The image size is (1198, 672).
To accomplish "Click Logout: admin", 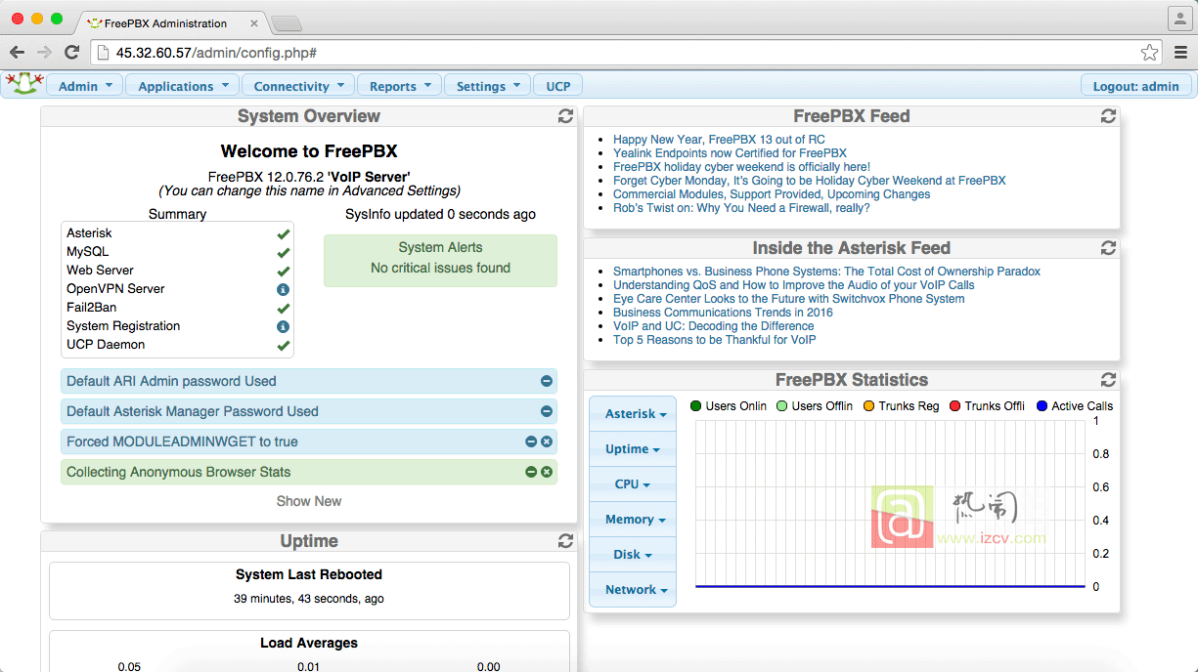I will (1136, 86).
